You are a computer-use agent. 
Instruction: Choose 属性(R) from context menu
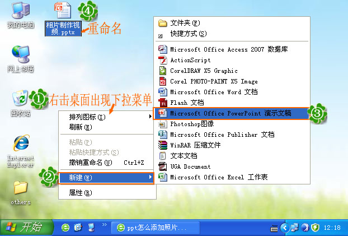point(107,193)
